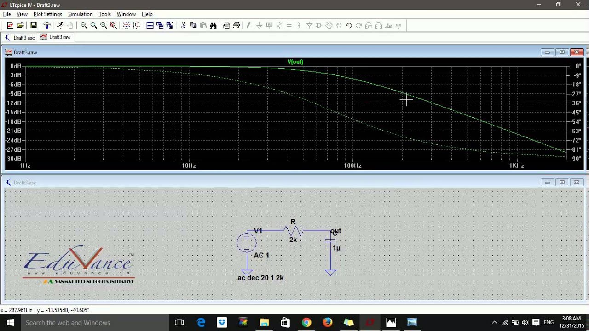Click capacitor value 1µ in schematic
The image size is (589, 331).
click(x=336, y=248)
